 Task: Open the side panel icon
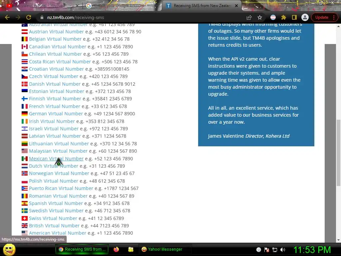click(294, 17)
